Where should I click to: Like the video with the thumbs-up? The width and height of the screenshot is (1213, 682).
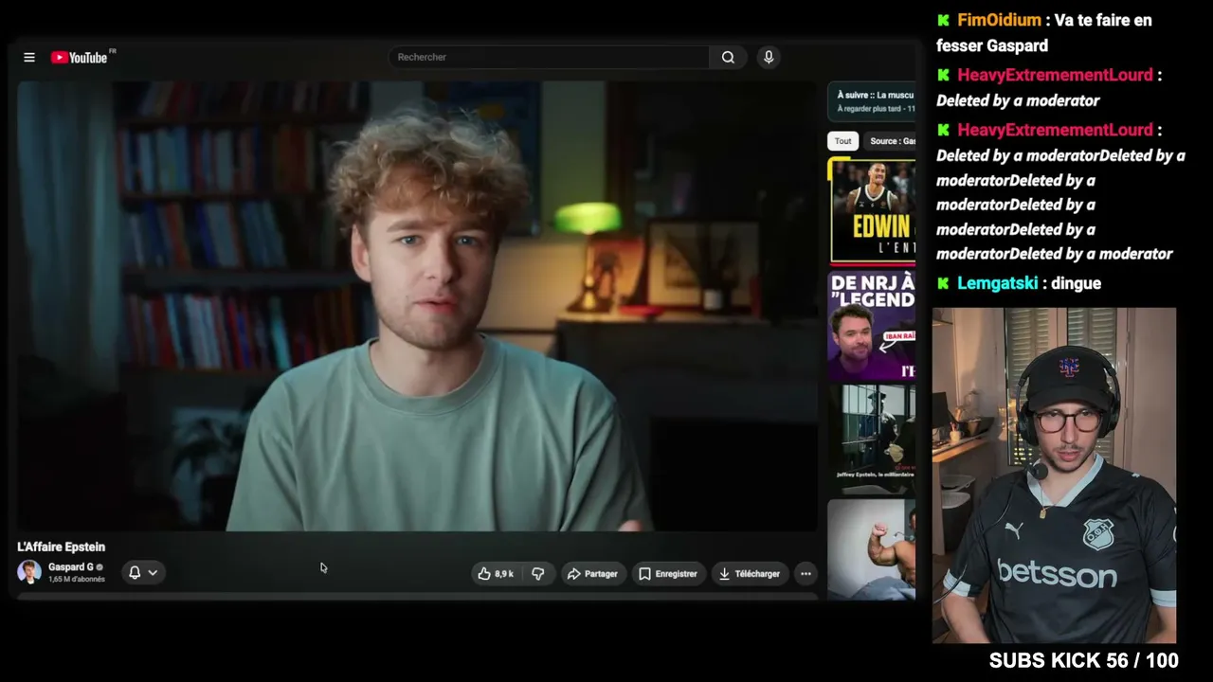click(497, 573)
